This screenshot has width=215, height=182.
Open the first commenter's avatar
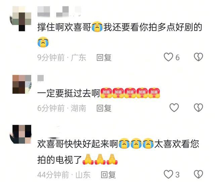(20, 19)
